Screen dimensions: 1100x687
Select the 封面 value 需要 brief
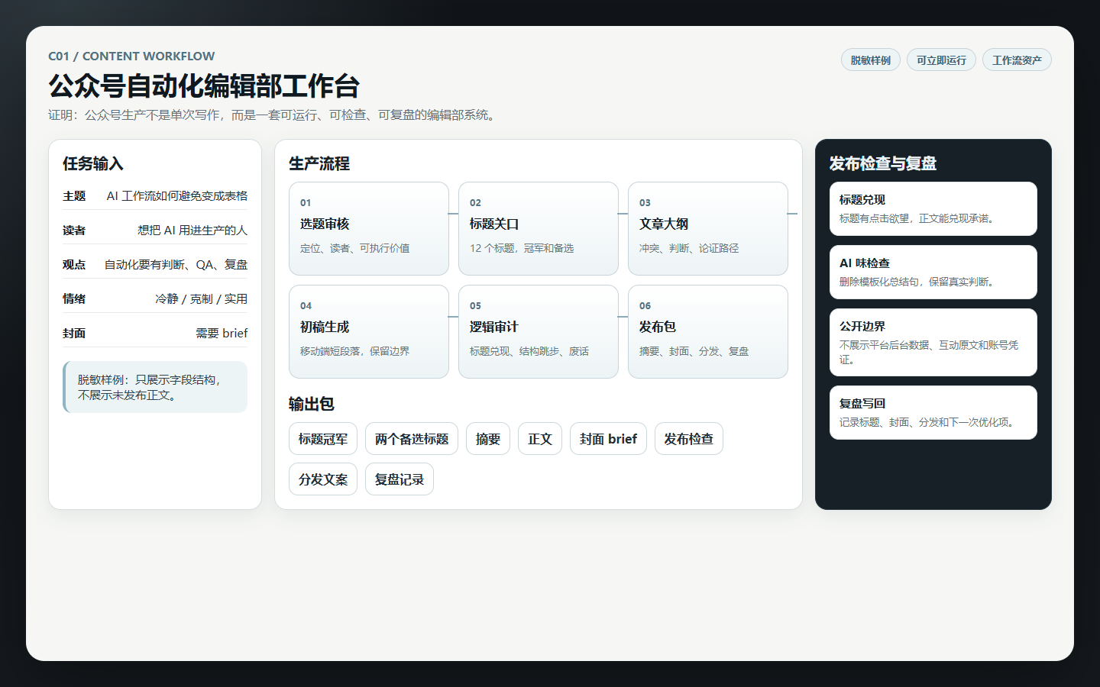[x=222, y=334]
